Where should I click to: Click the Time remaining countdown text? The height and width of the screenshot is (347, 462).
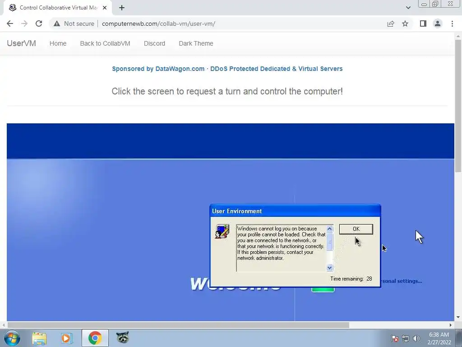[351, 279]
